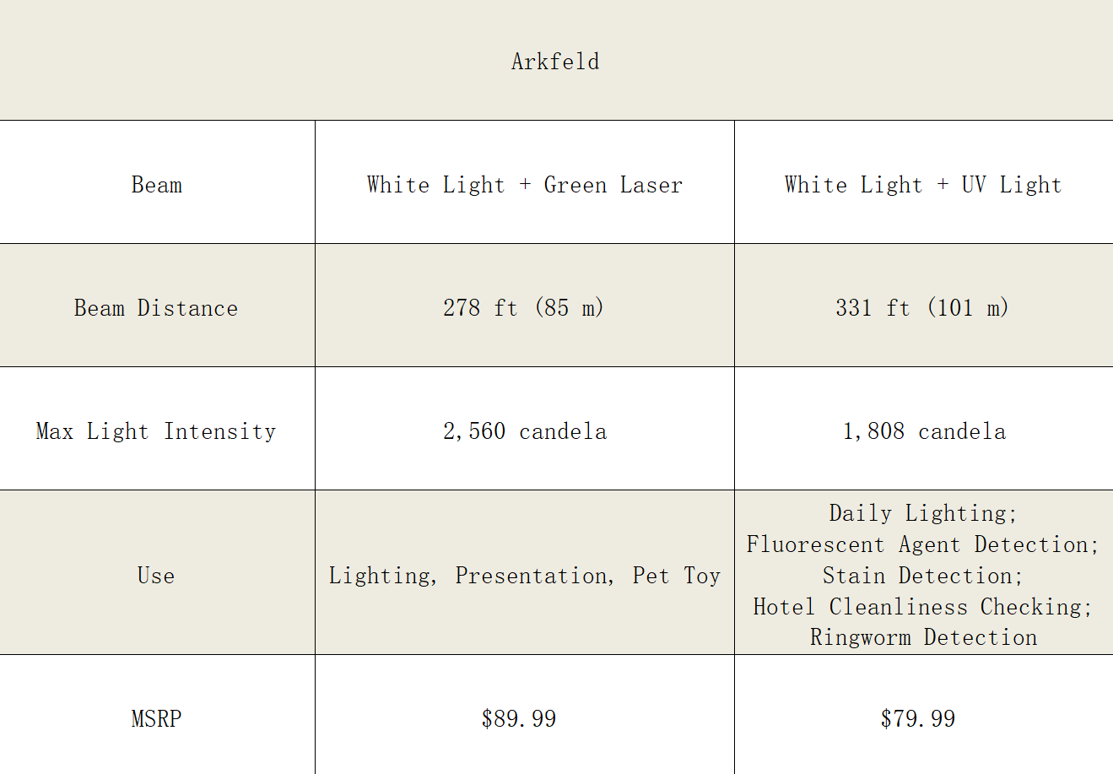This screenshot has width=1113, height=774.
Task: Click the 278 ft (85 m) cell
Action: pyautogui.click(x=524, y=308)
